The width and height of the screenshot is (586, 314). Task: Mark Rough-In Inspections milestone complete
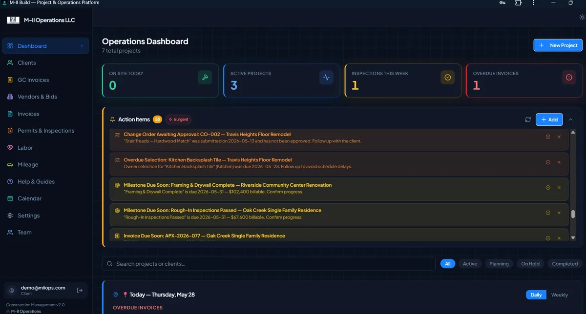pyautogui.click(x=548, y=213)
